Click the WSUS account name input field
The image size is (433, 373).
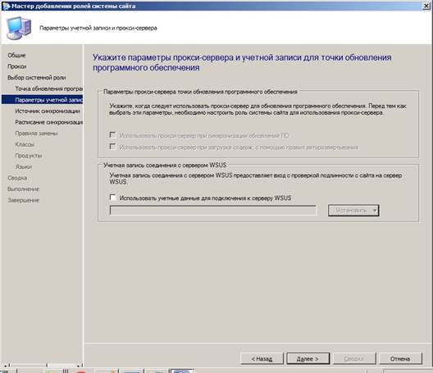pos(213,211)
